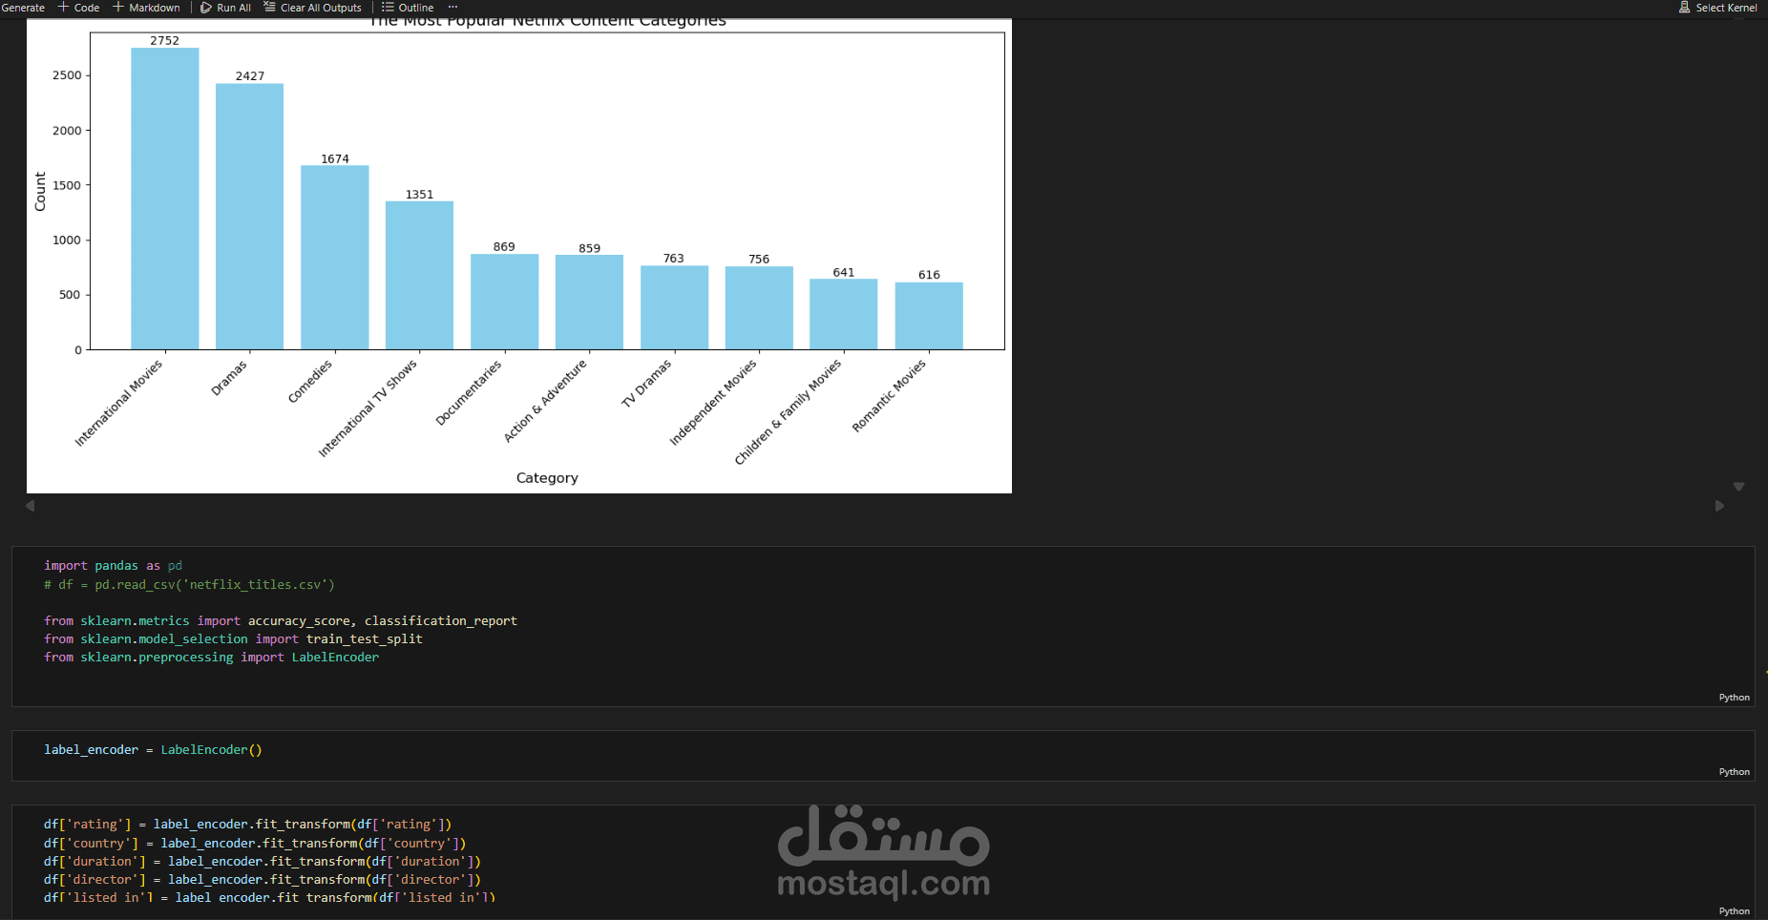This screenshot has height=920, width=1768.
Task: Click the TV Dramas bar labeled 763
Action: click(x=674, y=307)
